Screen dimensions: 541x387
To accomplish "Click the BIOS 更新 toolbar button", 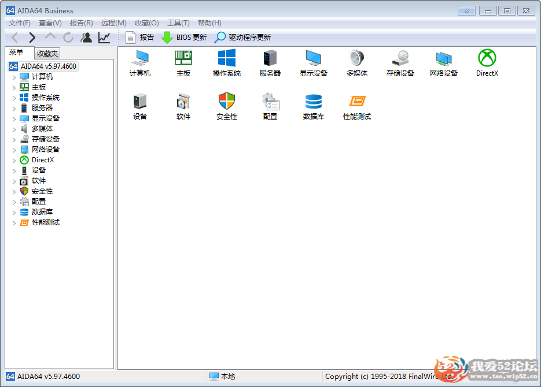I will point(184,37).
